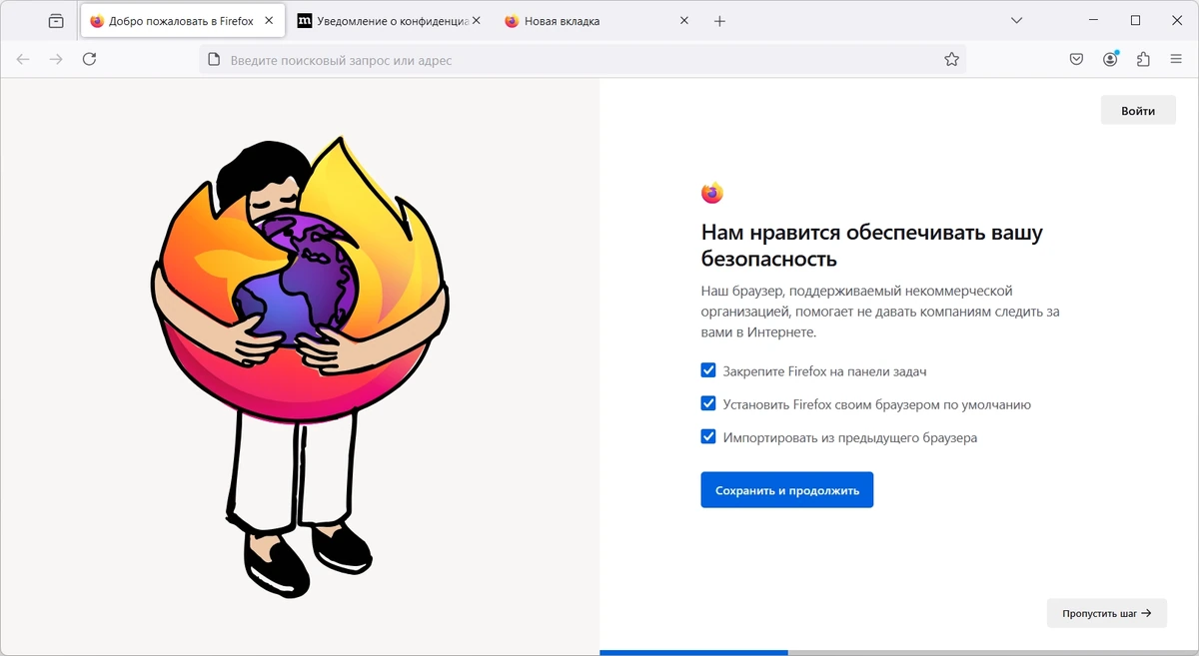Viewport: 1199px width, 656px height.
Task: Open Firefox account icon
Action: [1110, 60]
